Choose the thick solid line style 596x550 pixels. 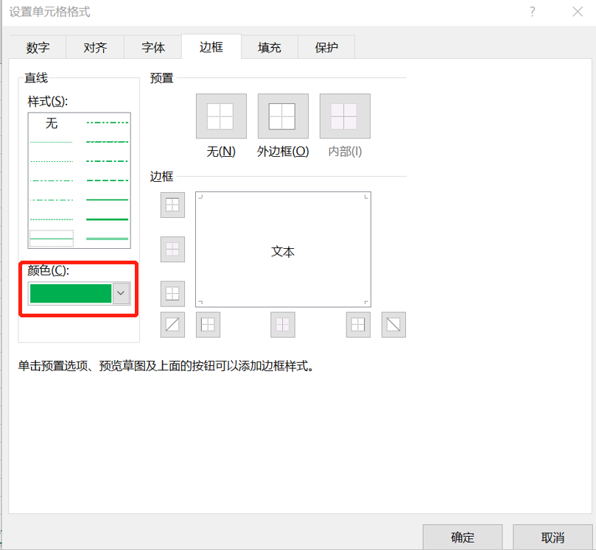[x=107, y=219]
